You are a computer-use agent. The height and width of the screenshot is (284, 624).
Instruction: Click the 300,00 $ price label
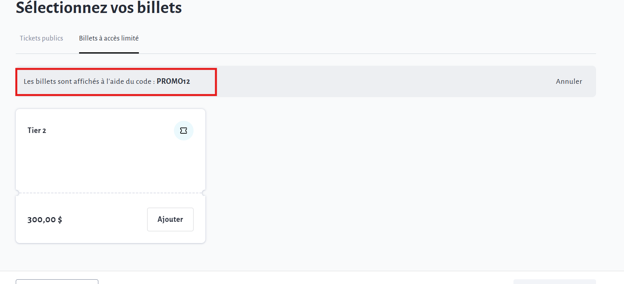(x=44, y=219)
